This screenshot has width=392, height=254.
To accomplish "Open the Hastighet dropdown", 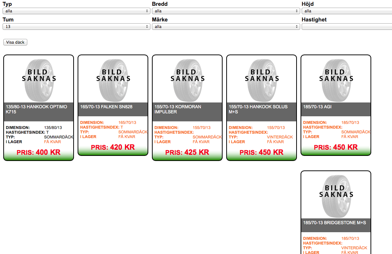I will coord(347,27).
